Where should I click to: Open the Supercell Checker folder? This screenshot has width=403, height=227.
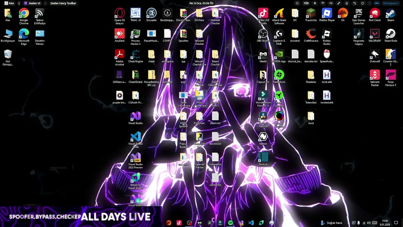tap(199, 160)
